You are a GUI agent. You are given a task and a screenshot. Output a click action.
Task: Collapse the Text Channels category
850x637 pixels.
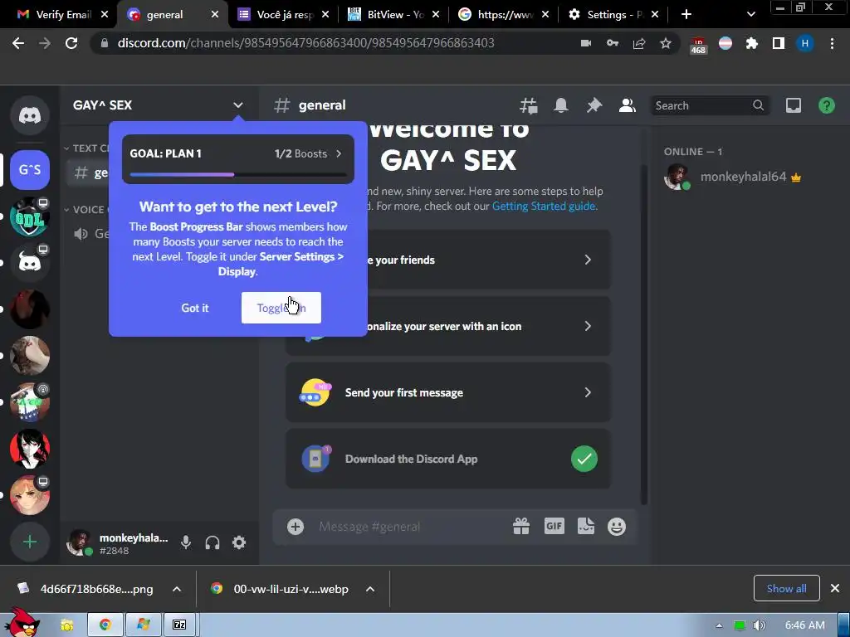[86, 148]
